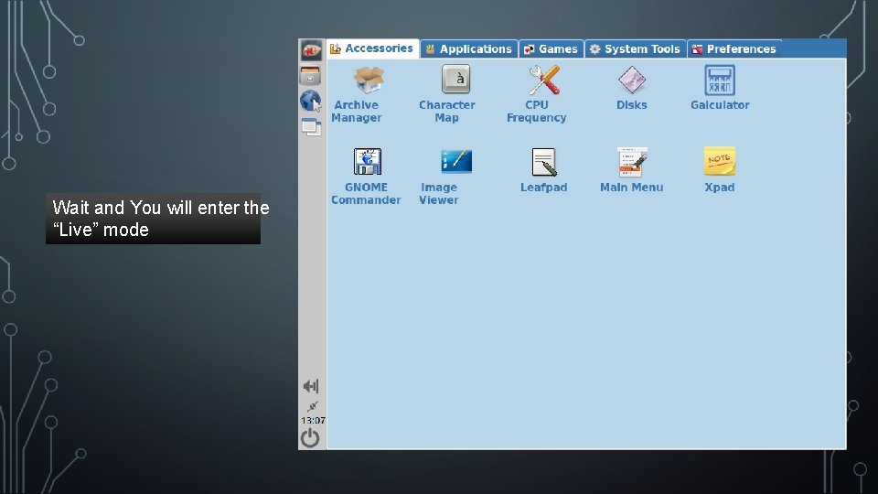The image size is (878, 494).
Task: Launch Character Map
Action: [447, 94]
